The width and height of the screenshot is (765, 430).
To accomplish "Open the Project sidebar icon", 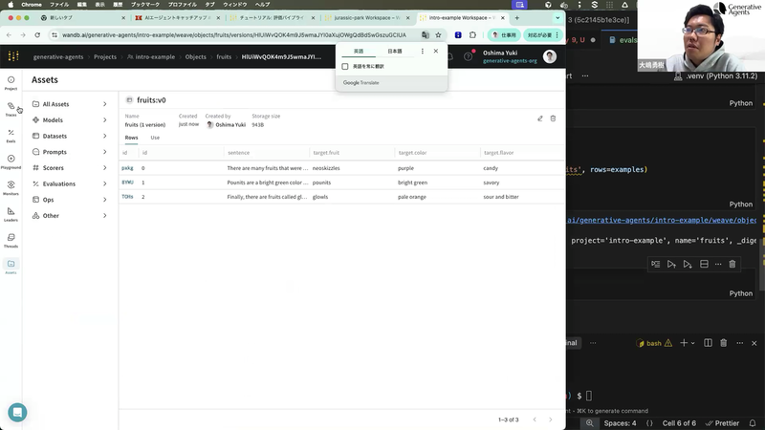I will [11, 83].
